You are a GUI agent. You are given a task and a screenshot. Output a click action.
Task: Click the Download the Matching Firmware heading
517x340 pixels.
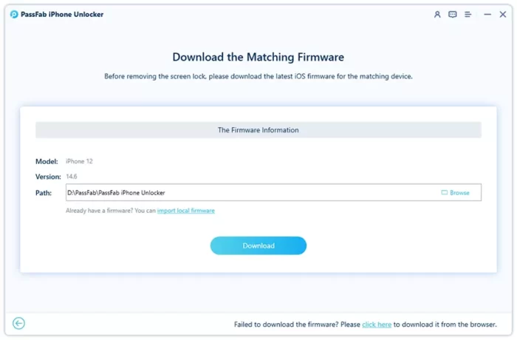click(258, 57)
